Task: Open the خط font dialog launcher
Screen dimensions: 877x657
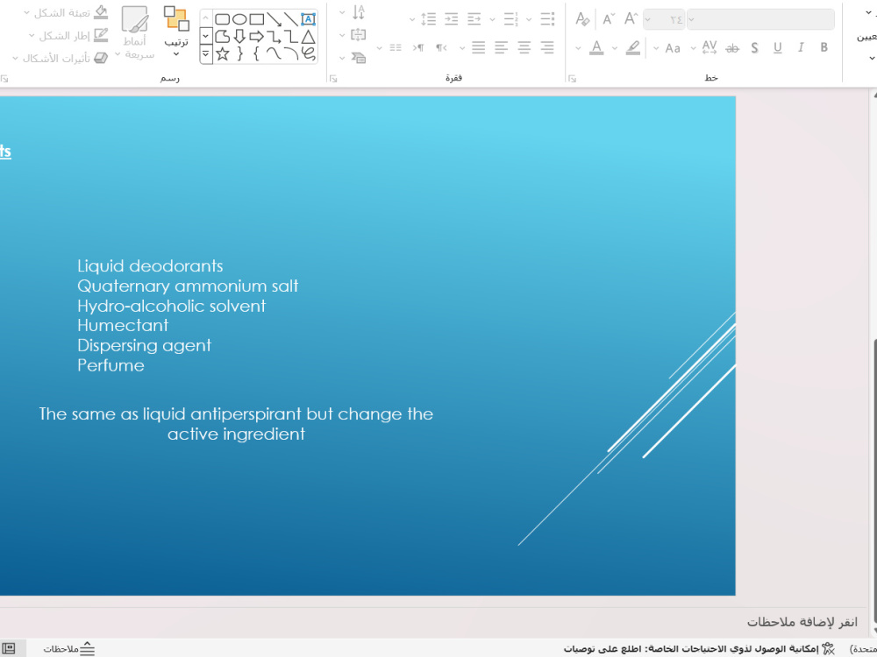Action: [x=572, y=79]
